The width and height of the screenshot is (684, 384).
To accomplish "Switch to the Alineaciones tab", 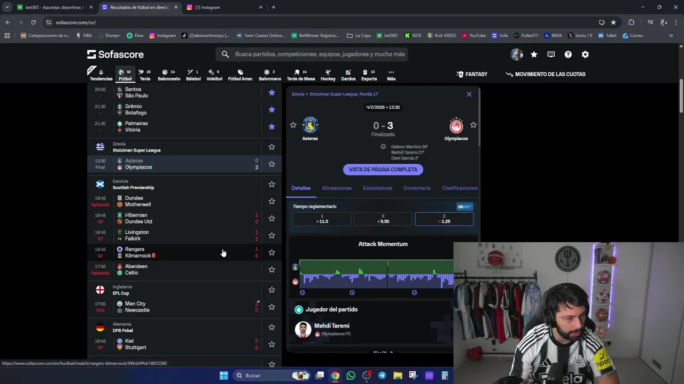I will [337, 188].
